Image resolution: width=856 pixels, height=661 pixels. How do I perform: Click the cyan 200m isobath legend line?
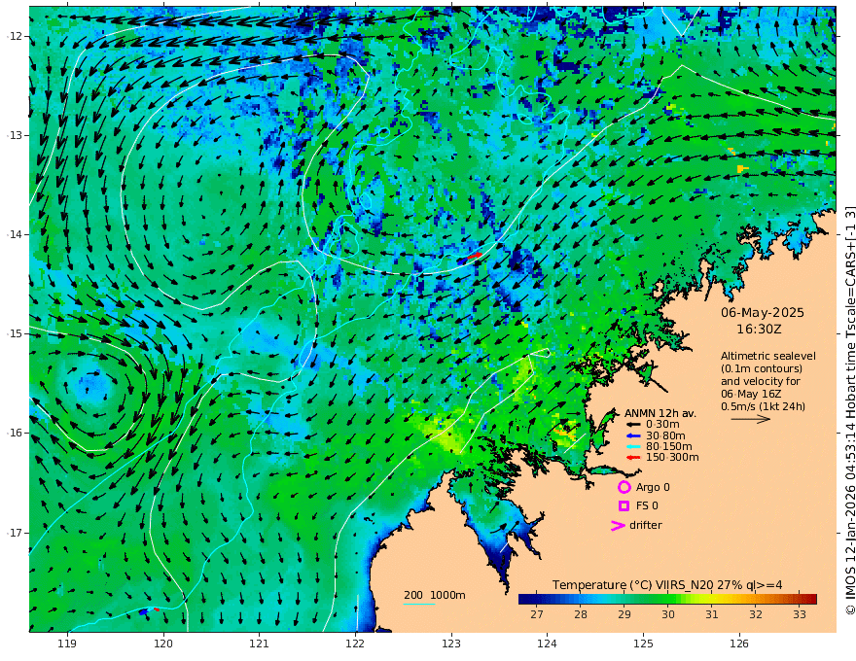click(x=419, y=604)
